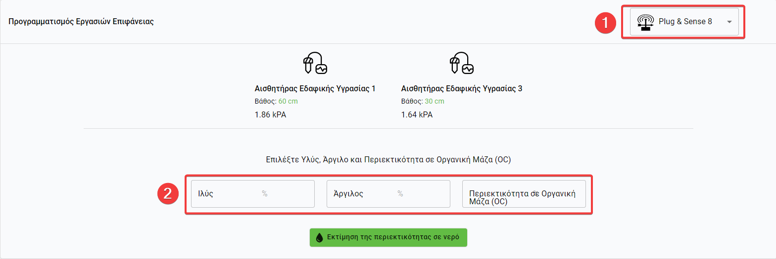776x259 pixels.
Task: Focus the Ιλύς percentage input field
Action: tap(252, 194)
